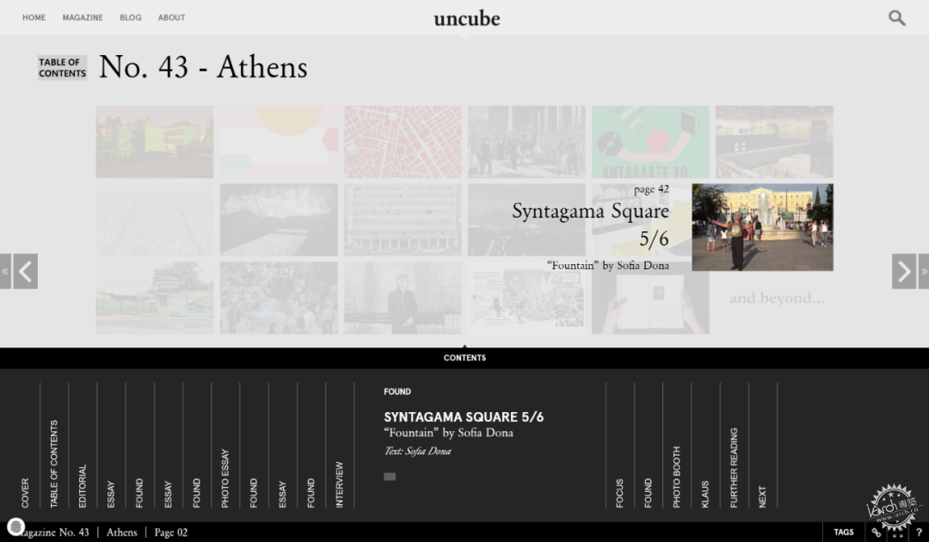The image size is (929, 542).
Task: Click 'Athens' in the bottom status bar
Action: [x=121, y=533]
